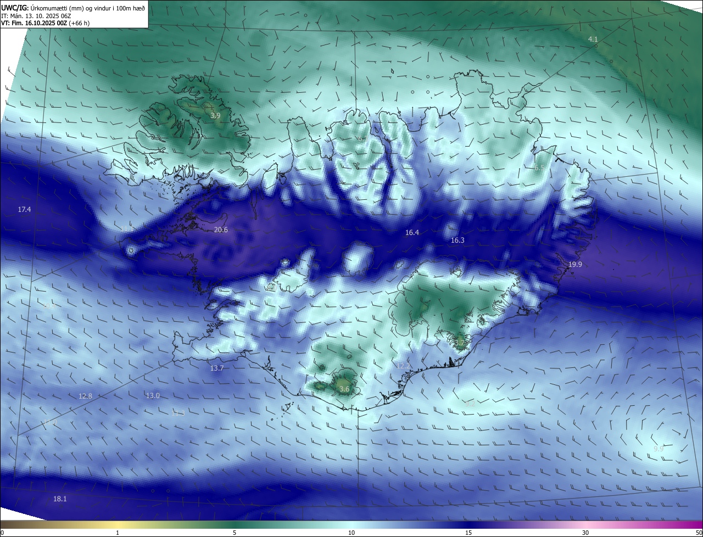Click the 13.0 value label
Viewport: 703px width, 537px height.
pyautogui.click(x=153, y=395)
